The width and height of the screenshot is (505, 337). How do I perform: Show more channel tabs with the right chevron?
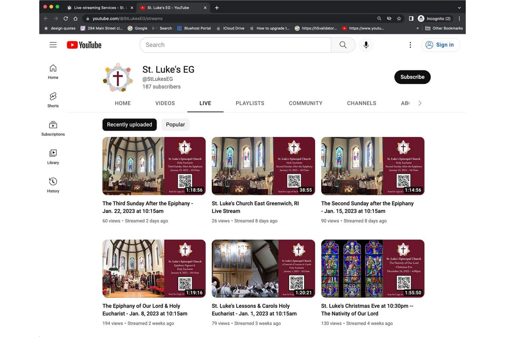click(x=420, y=103)
